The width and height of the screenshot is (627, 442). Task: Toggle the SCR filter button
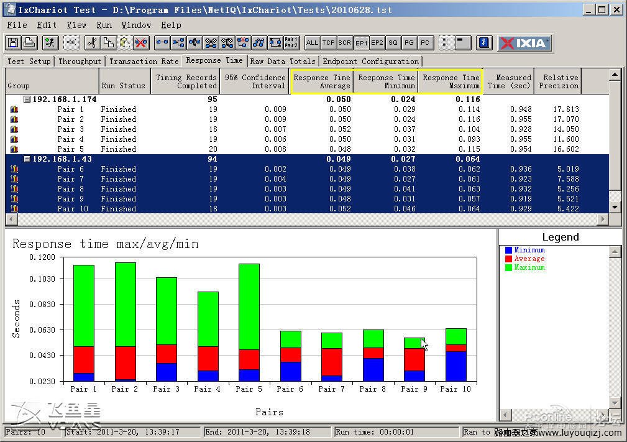click(344, 43)
